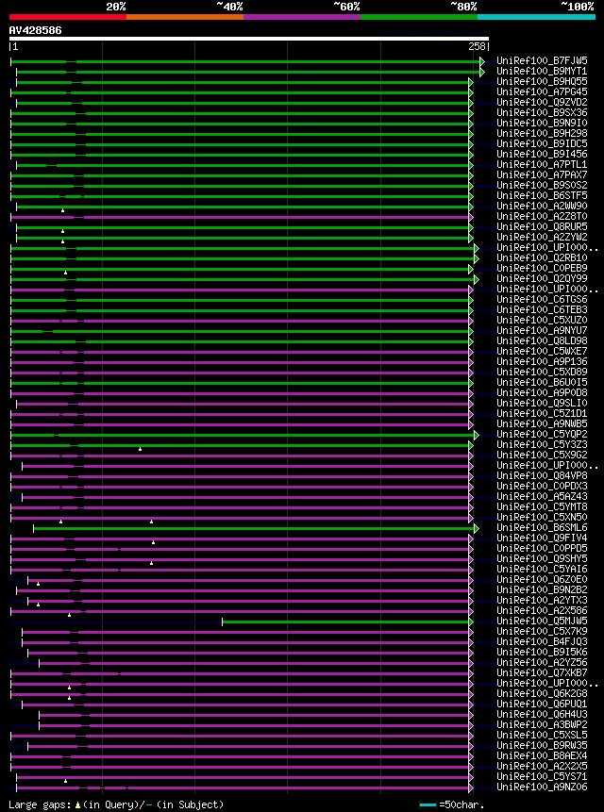
Task: Open hit UniRef100_A9NWB5
Action: coord(542,423)
